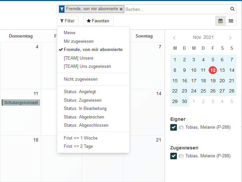Viewport: 242px width, 182px height.
Task: Select 'Mir zugewiesen' filter option
Action: tap(79, 41)
